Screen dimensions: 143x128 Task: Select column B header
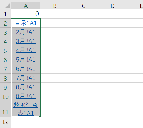click(55, 6)
